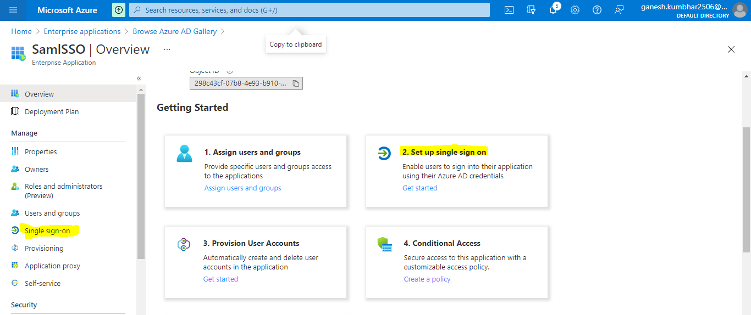The height and width of the screenshot is (315, 751).
Task: Open portal settings gear icon
Action: click(575, 10)
